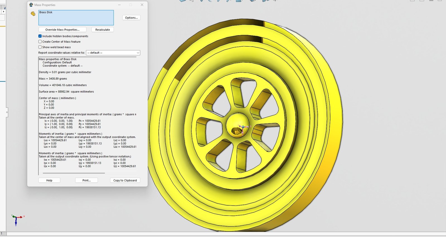The height and width of the screenshot is (237, 446).
Task: Enable Show weld bead mass option
Action: pos(40,47)
